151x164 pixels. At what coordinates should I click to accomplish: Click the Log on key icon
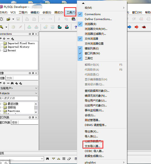pyautogui.click(x=2, y=27)
